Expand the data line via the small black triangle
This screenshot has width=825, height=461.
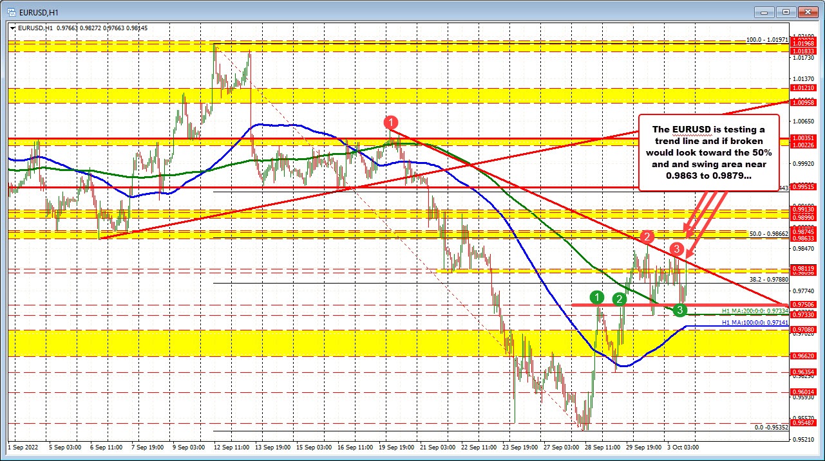tap(12, 28)
